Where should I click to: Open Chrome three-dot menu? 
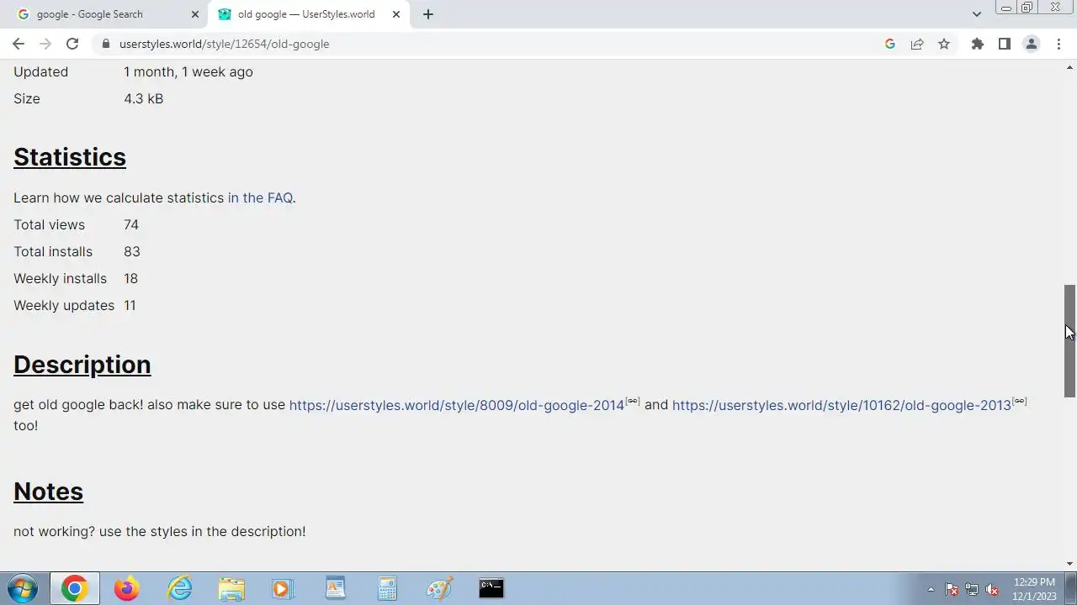1058,44
